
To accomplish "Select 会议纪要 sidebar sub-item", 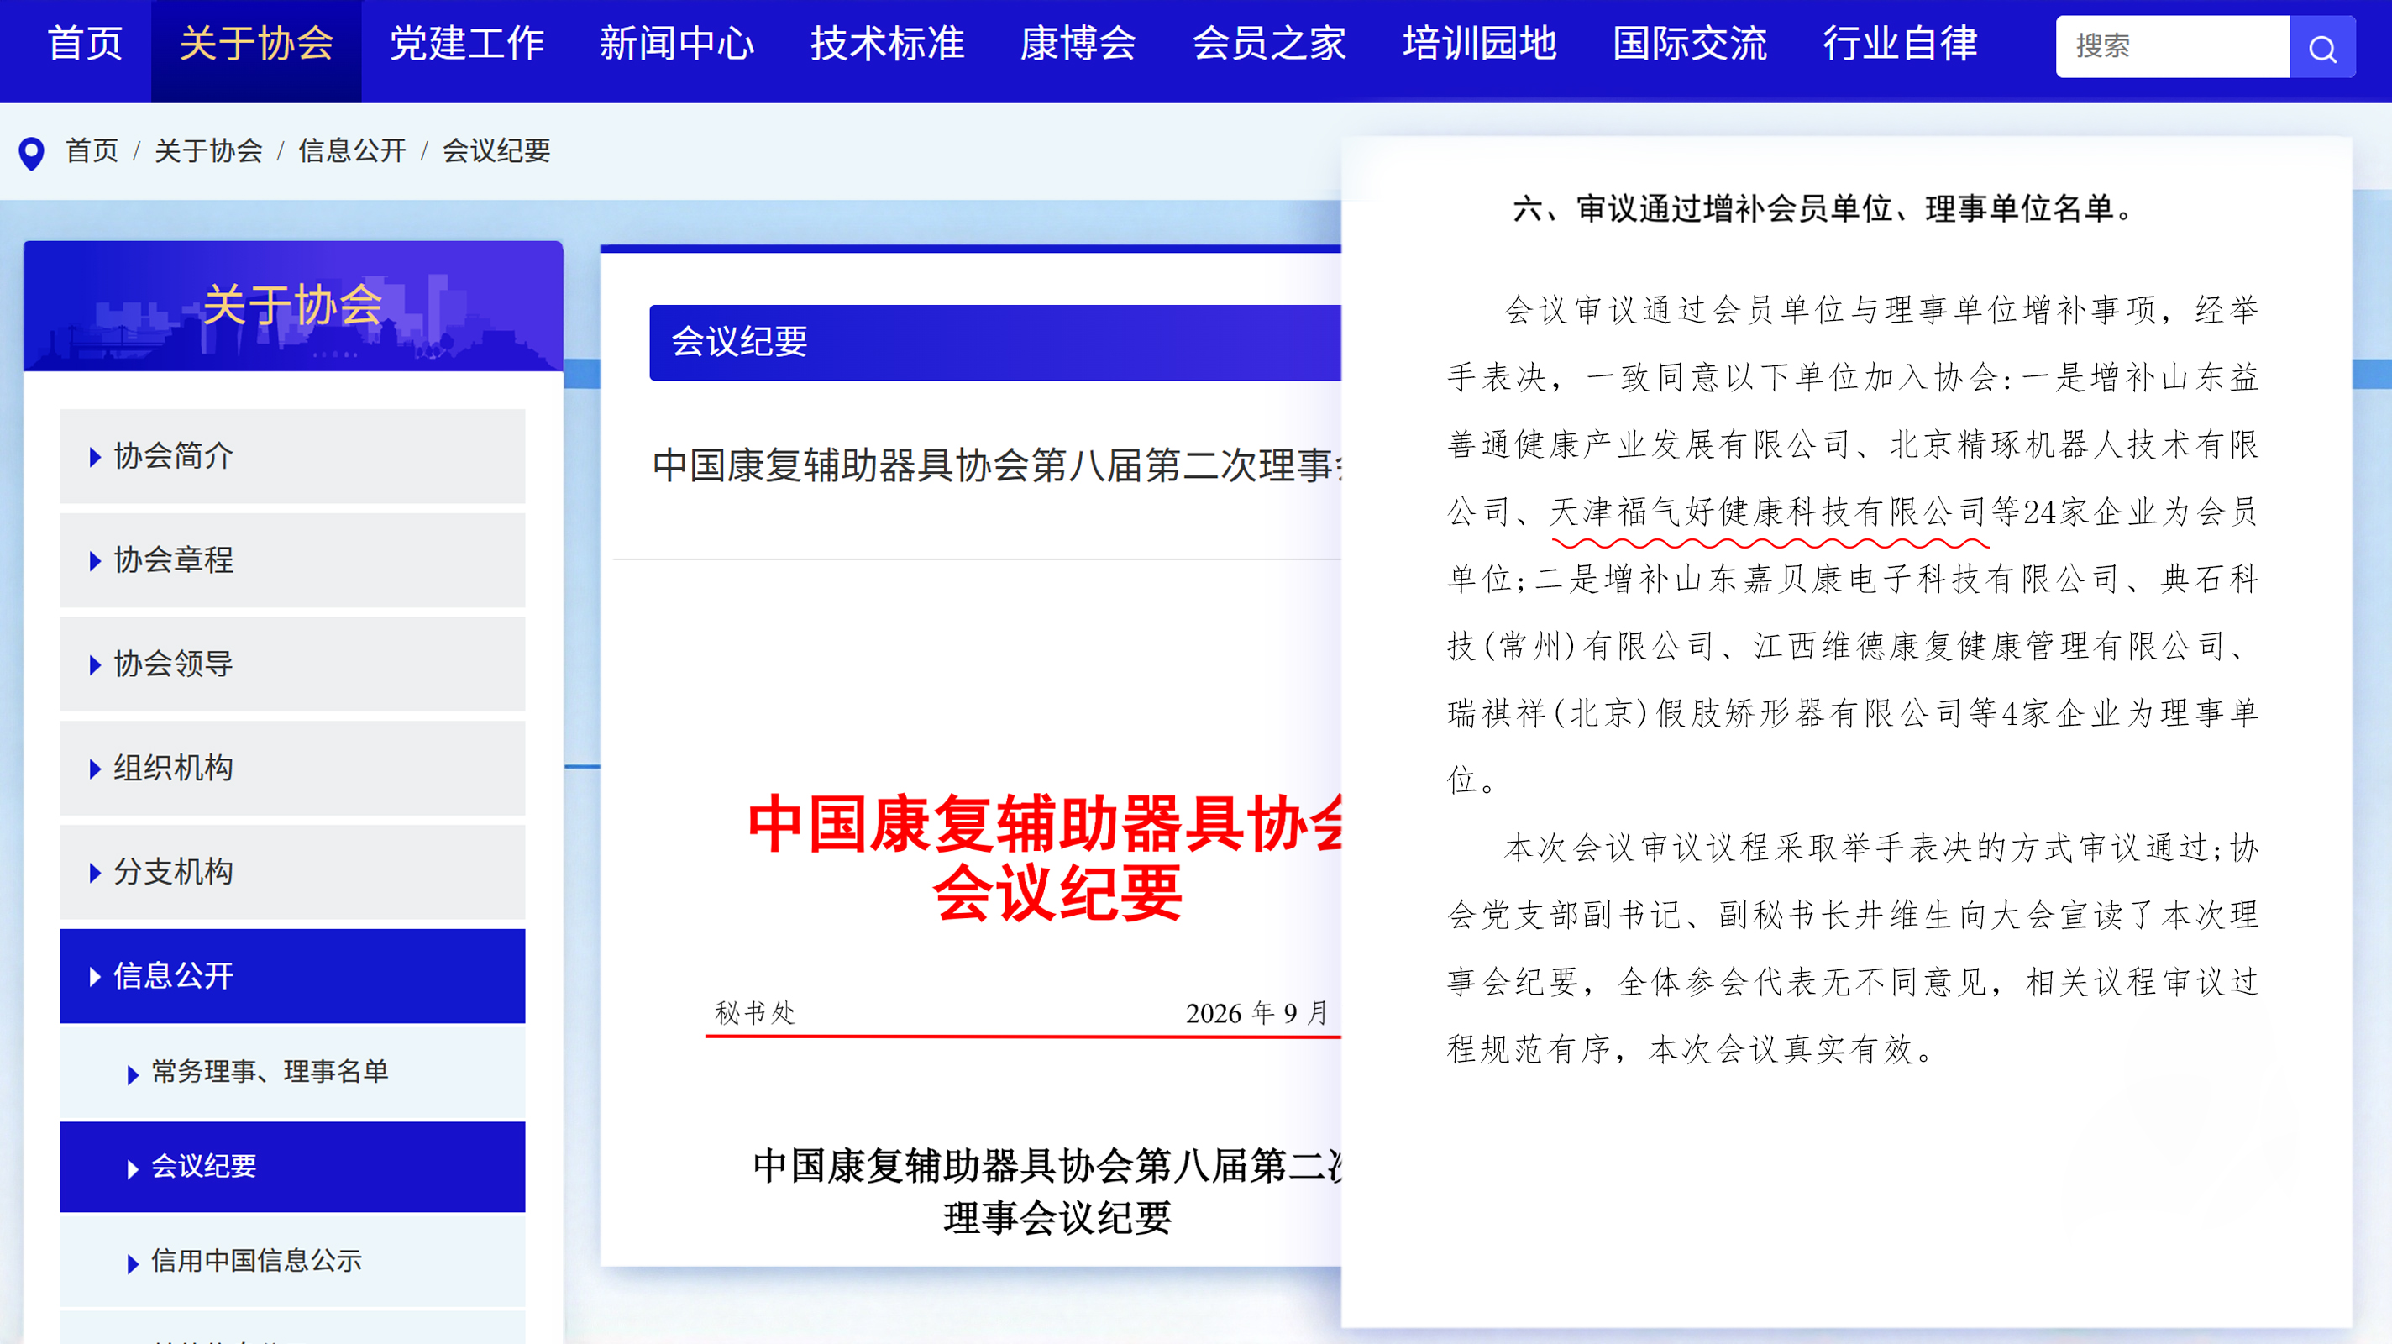I will pos(292,1167).
